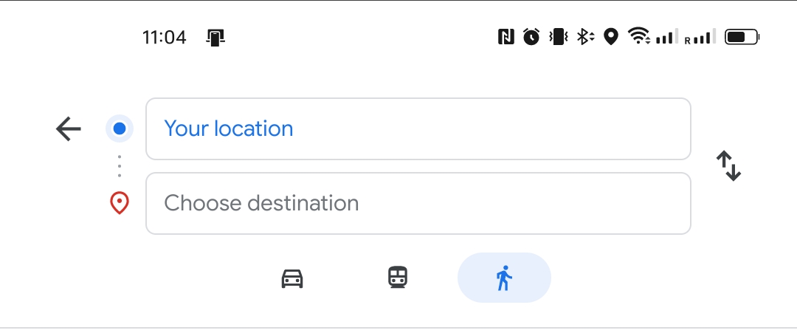Screen dimensions: 797x333
Task: Tap the Wi-Fi signal status icon
Action: 639,37
